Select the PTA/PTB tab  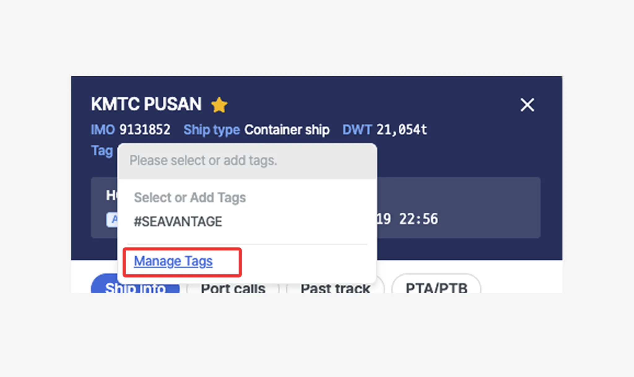pos(436,288)
